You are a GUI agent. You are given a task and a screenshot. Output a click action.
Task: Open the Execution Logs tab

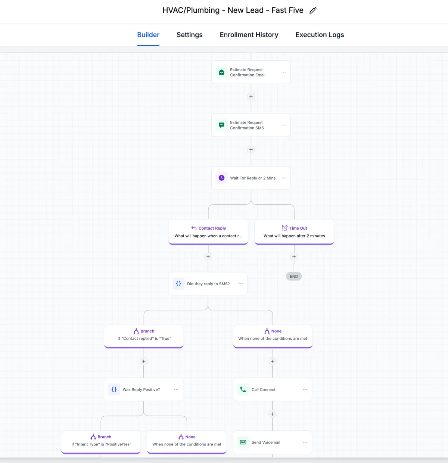coord(320,35)
